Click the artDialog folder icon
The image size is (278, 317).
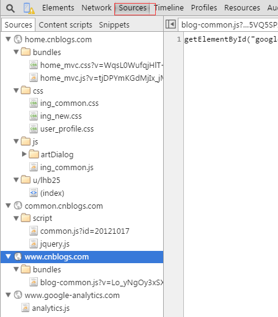34,154
